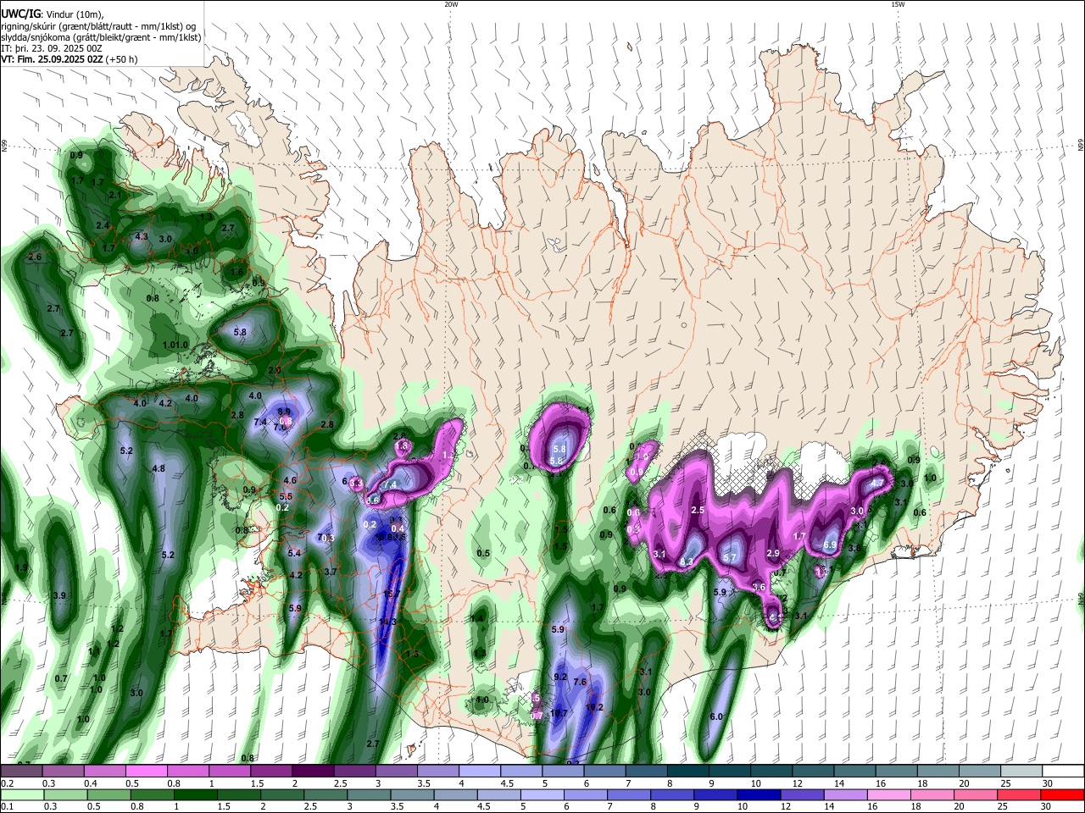Viewport: 1085px width, 813px height.
Task: Select the light violet swatch labeled 14 in rain scale
Action: pyautogui.click(x=844, y=795)
